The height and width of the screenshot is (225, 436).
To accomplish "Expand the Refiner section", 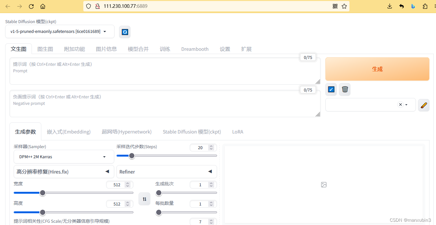I will tap(167, 172).
